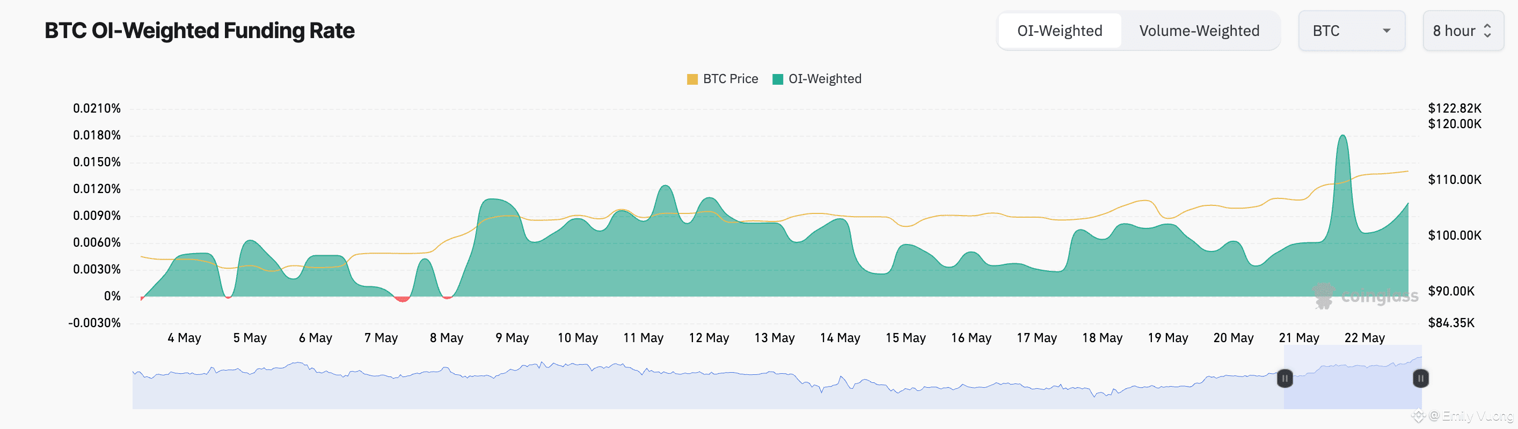Toggle BTC Price series via legend label

pos(730,79)
